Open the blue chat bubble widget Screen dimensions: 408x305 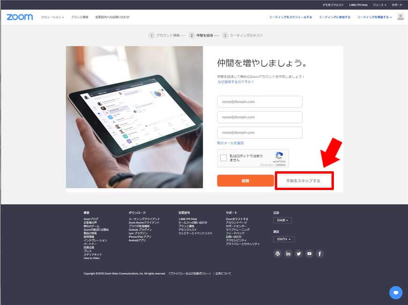tap(396, 292)
